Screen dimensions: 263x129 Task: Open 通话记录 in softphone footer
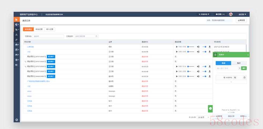[231, 116]
